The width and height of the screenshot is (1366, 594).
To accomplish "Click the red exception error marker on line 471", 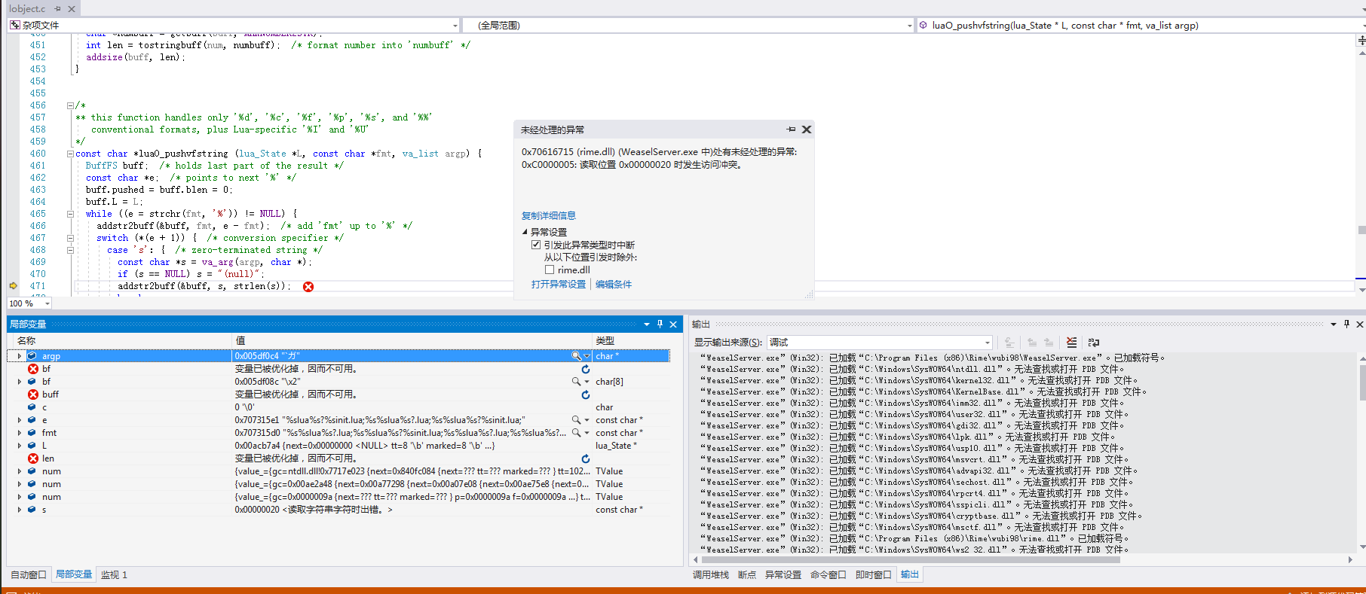I will (x=308, y=287).
